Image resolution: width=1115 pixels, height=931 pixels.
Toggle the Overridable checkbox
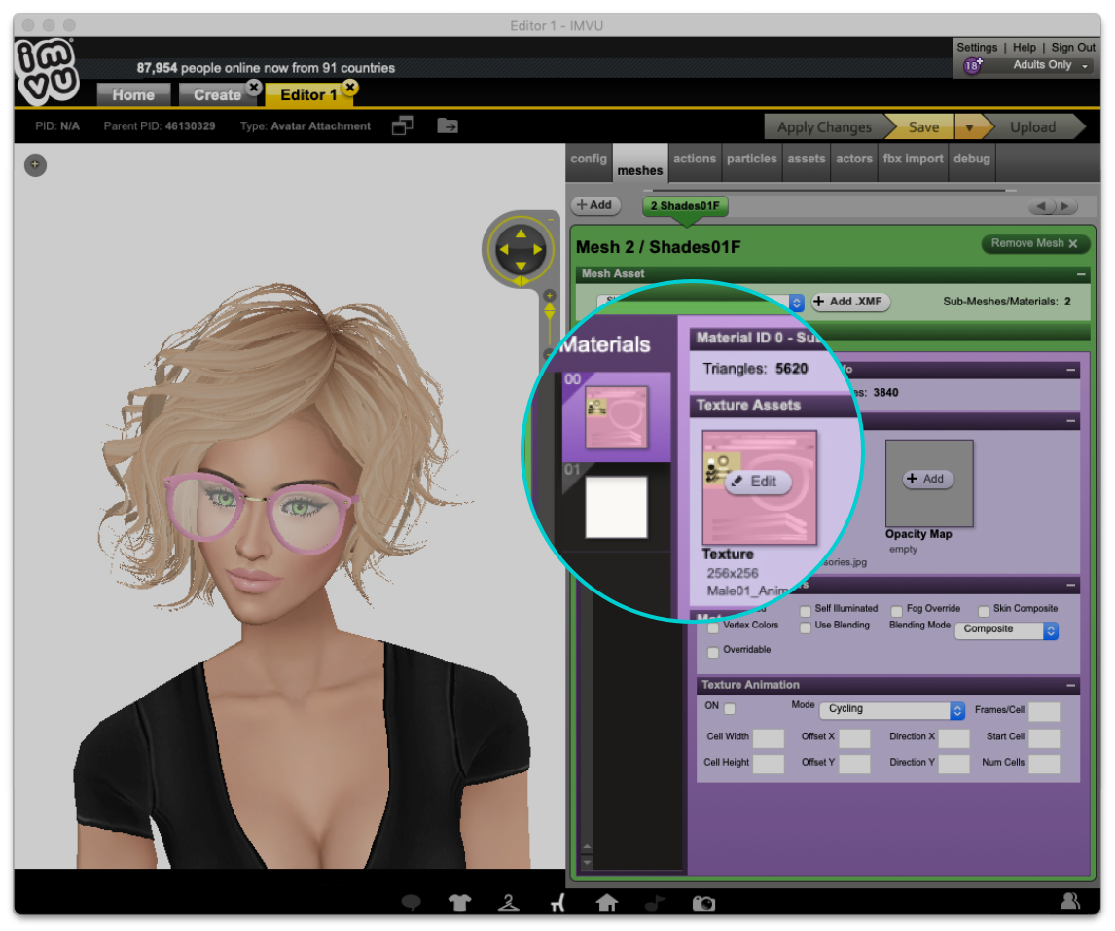[713, 652]
